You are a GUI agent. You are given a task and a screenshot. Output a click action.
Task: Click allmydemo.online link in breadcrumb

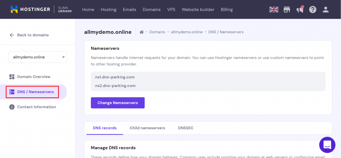[187, 32]
